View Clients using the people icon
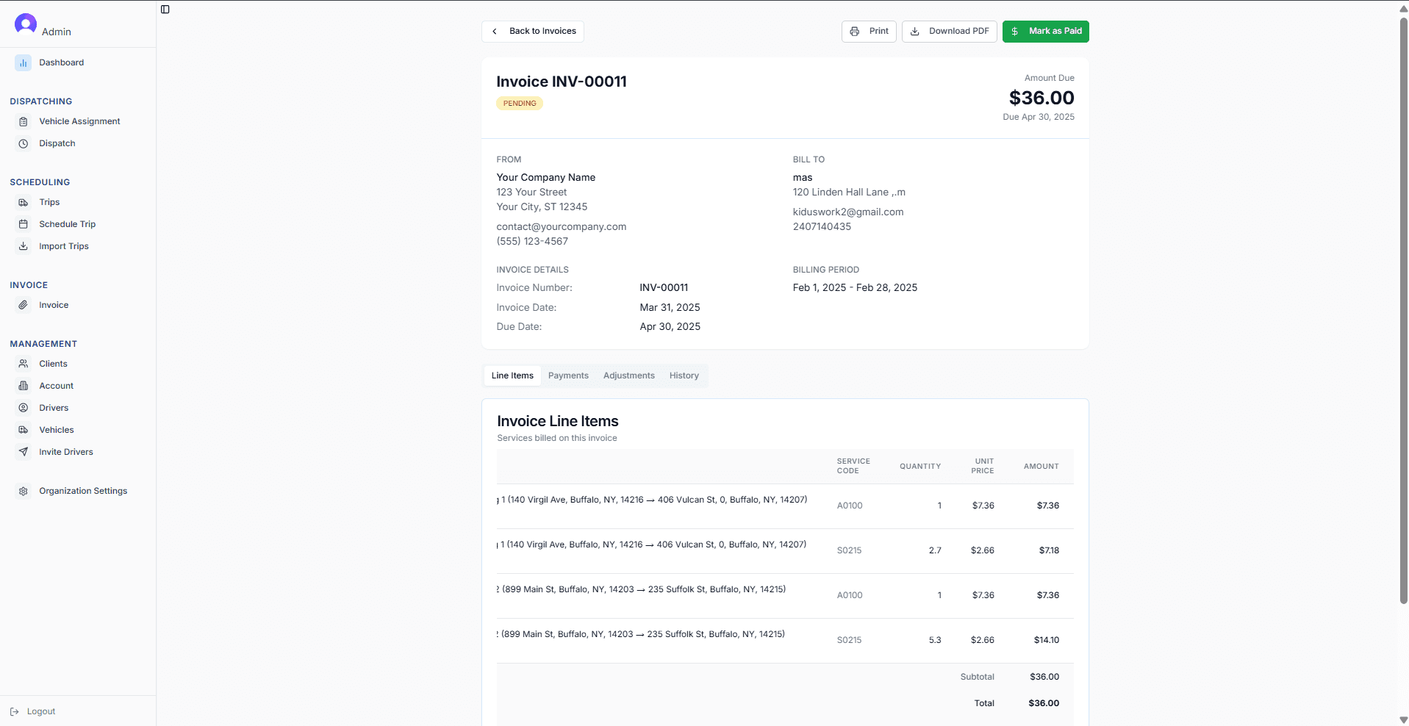This screenshot has height=726, width=1409. click(x=23, y=364)
